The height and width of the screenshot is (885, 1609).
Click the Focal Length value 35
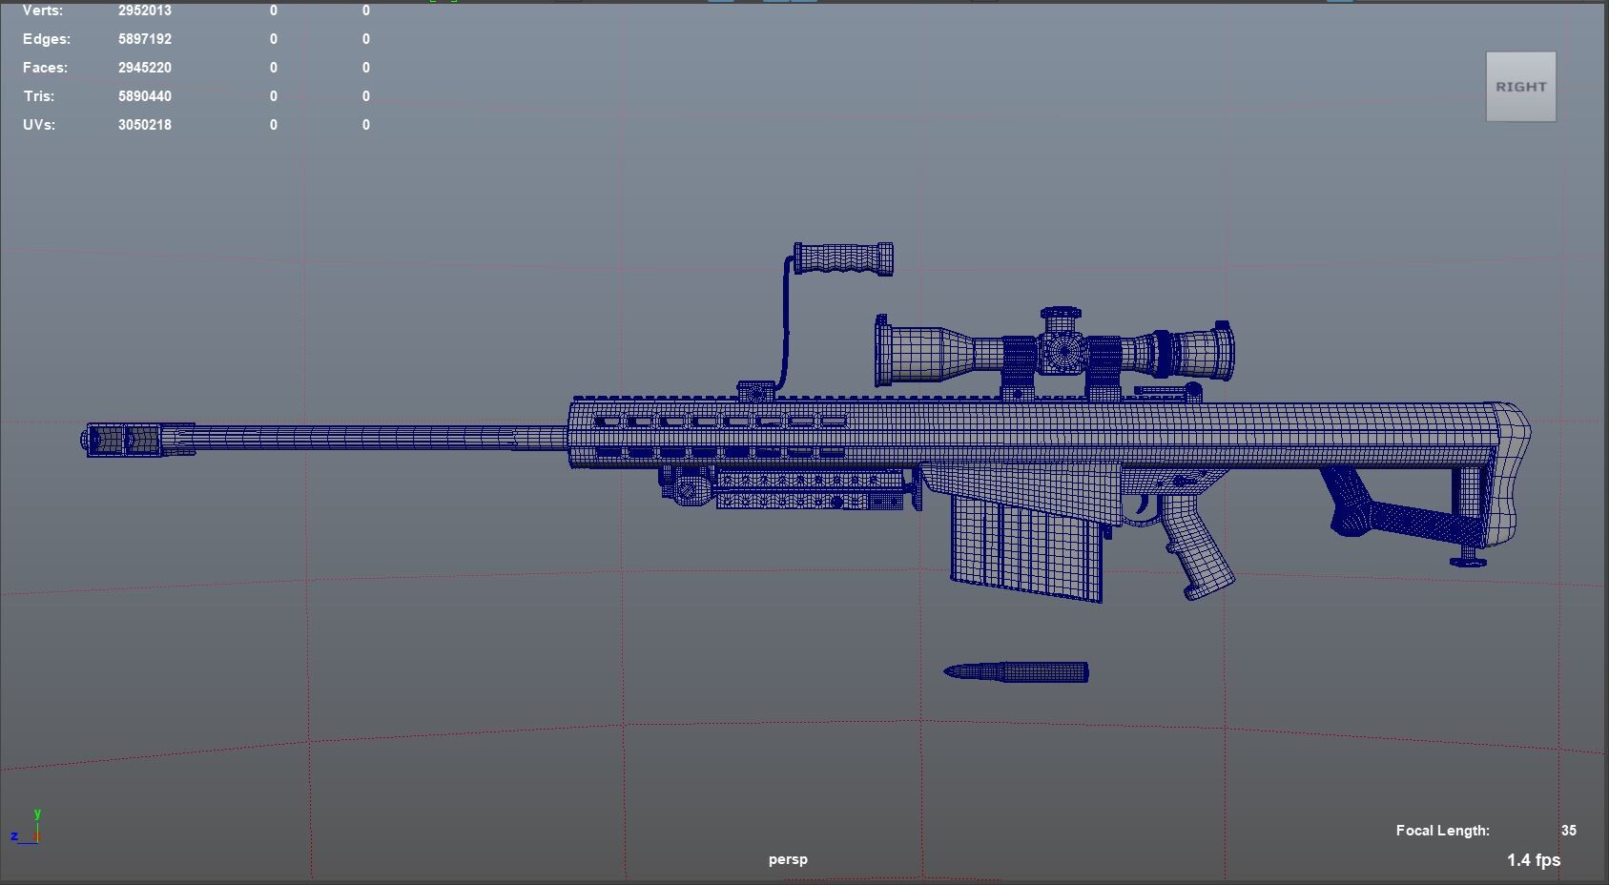(1567, 830)
